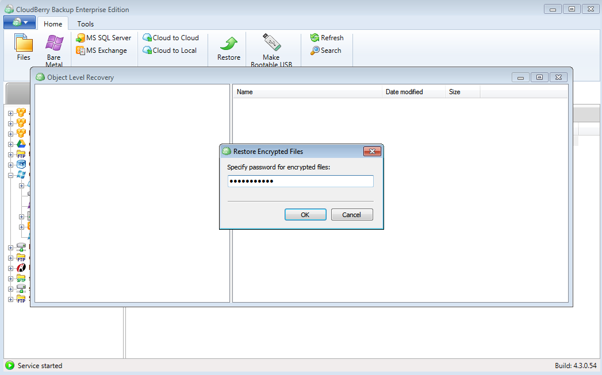Collapse the Windows Azure tree node
Screen dimensions: 602x375
point(11,175)
